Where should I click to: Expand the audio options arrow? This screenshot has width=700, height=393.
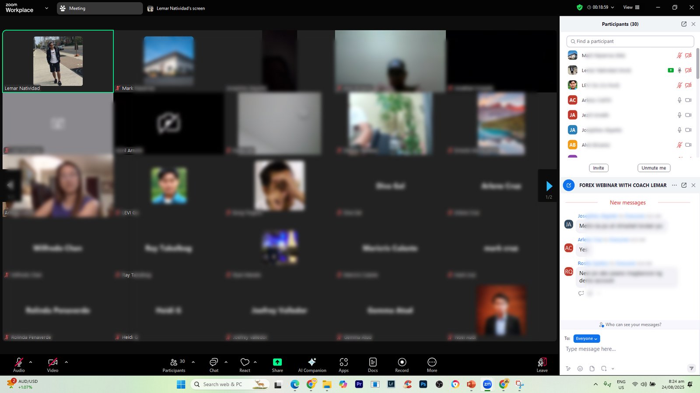pyautogui.click(x=31, y=362)
